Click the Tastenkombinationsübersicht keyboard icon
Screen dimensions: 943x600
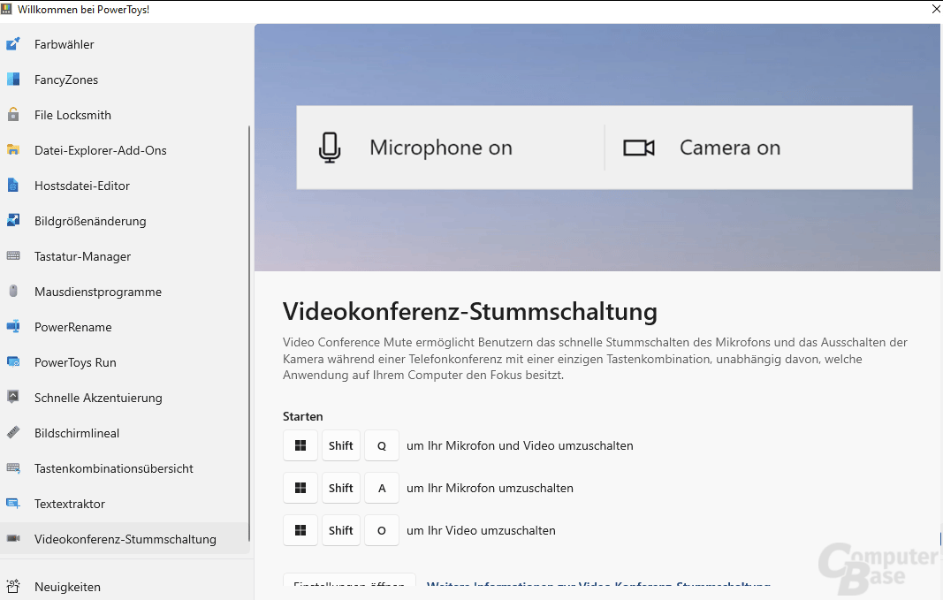(13, 467)
